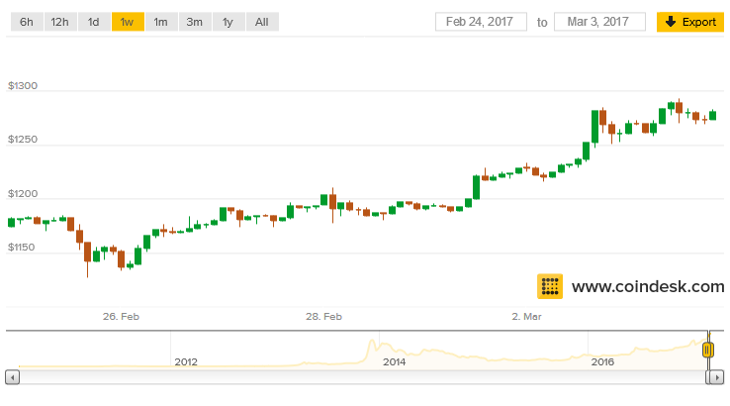
Task: Click 2012 in the navigator timeline
Action: pyautogui.click(x=186, y=362)
